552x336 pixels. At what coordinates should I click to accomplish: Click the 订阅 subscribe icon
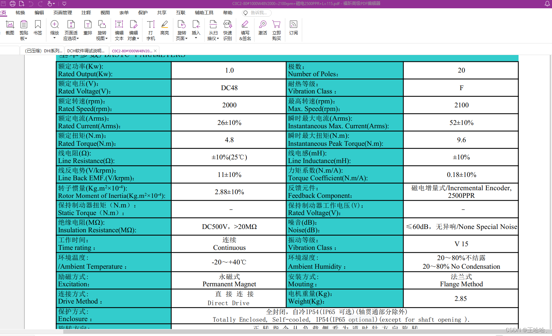(293, 28)
